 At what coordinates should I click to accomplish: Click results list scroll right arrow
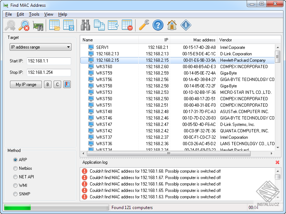272,154
